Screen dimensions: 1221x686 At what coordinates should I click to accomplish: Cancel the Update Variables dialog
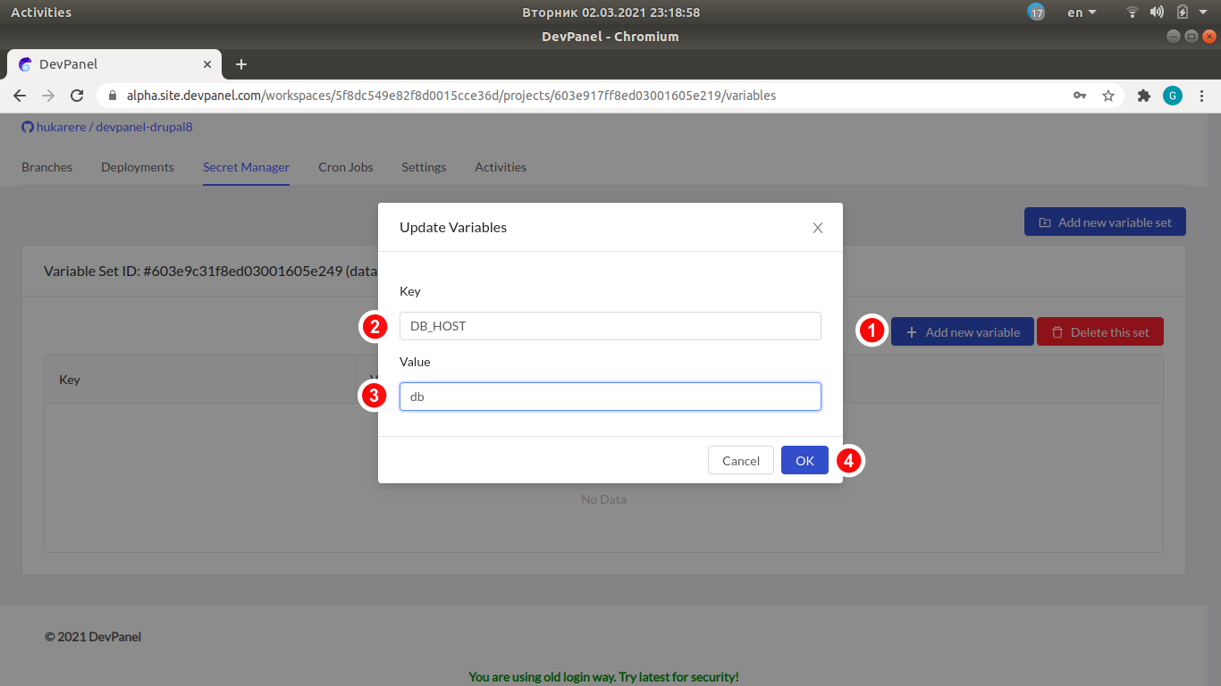tap(740, 460)
